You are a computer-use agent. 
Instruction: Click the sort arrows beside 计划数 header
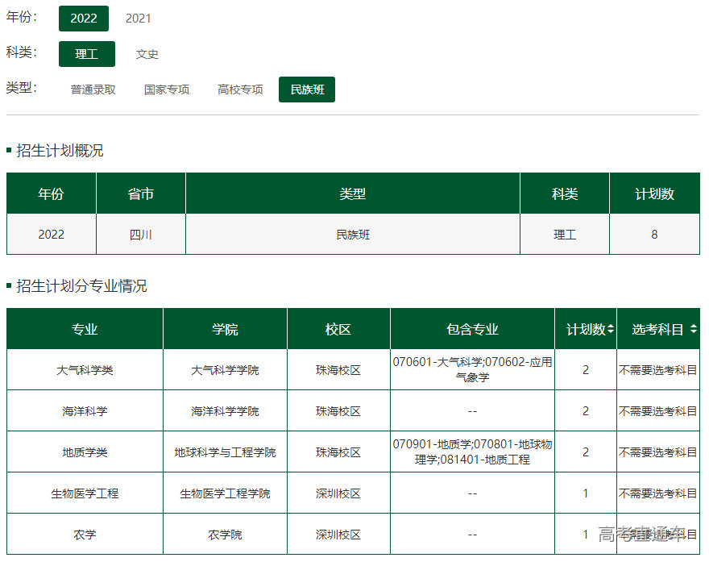pos(611,329)
